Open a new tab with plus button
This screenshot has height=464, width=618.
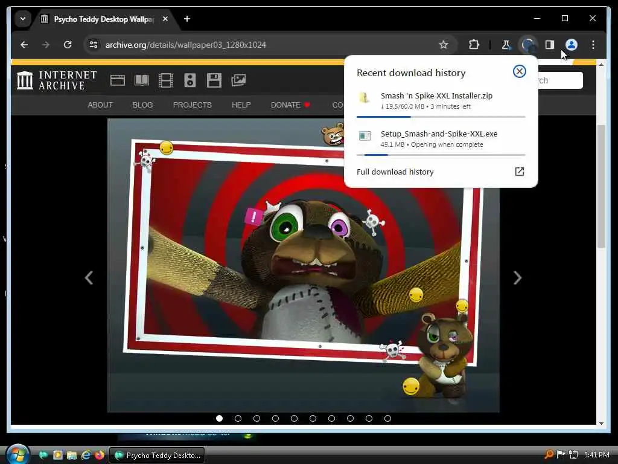point(187,19)
